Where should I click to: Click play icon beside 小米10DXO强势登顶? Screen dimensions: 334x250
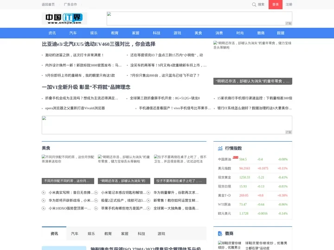pos(44,208)
